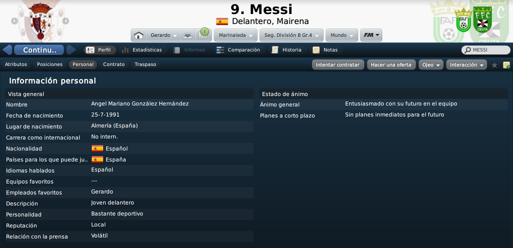This screenshot has height=248, width=513.
Task: Open the Interacción dropdown
Action: (x=467, y=65)
